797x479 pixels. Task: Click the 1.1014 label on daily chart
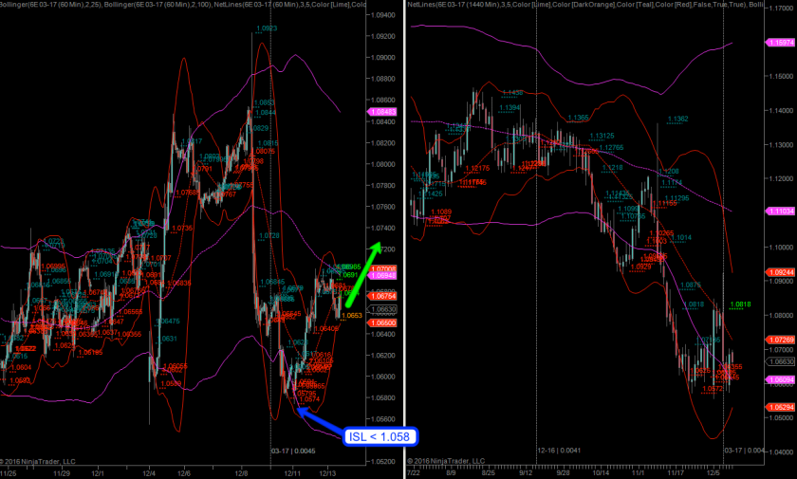pos(681,238)
